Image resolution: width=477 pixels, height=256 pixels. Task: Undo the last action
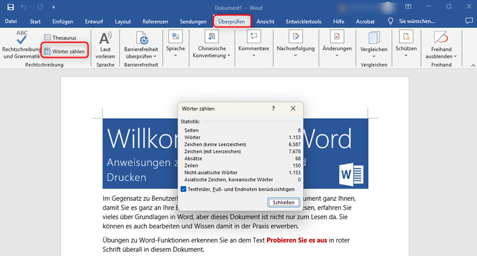23,7
